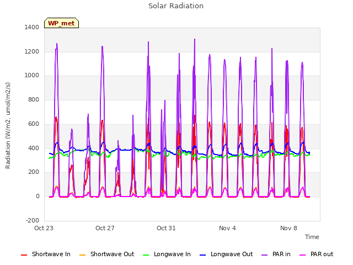353x265 pixels.
Task: Click the Oct 27 x-axis label
Action: 105,228
